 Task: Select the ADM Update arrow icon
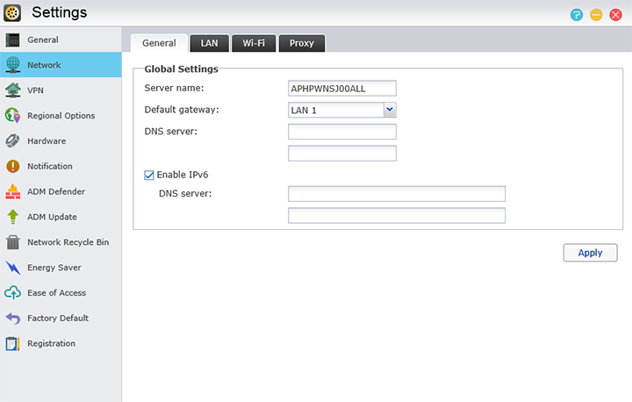tap(13, 217)
